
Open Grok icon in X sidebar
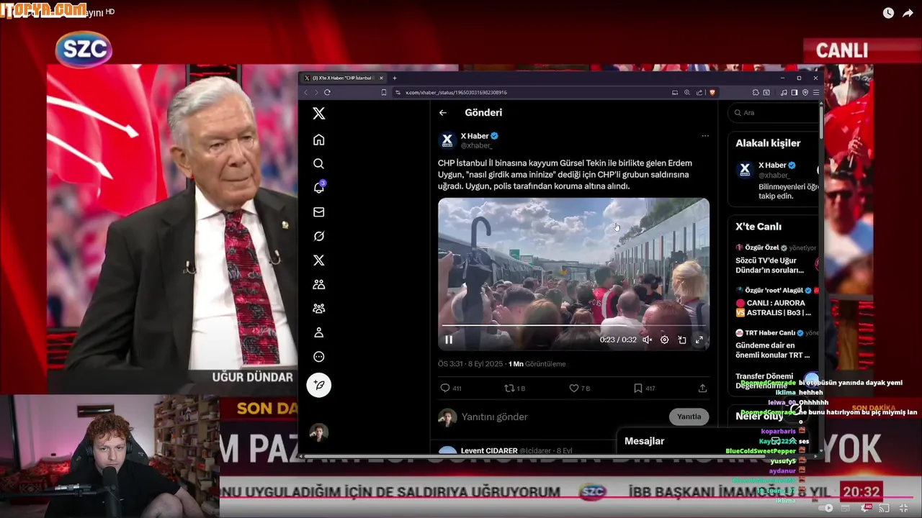coord(319,236)
